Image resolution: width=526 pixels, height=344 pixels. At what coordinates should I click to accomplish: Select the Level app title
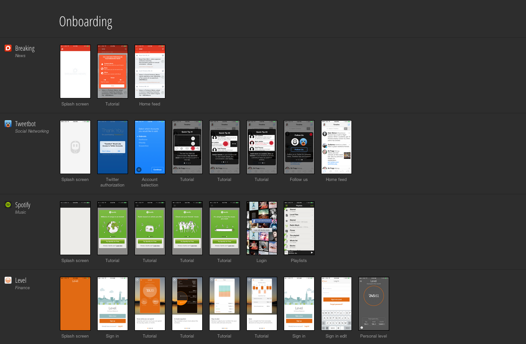[x=21, y=280]
